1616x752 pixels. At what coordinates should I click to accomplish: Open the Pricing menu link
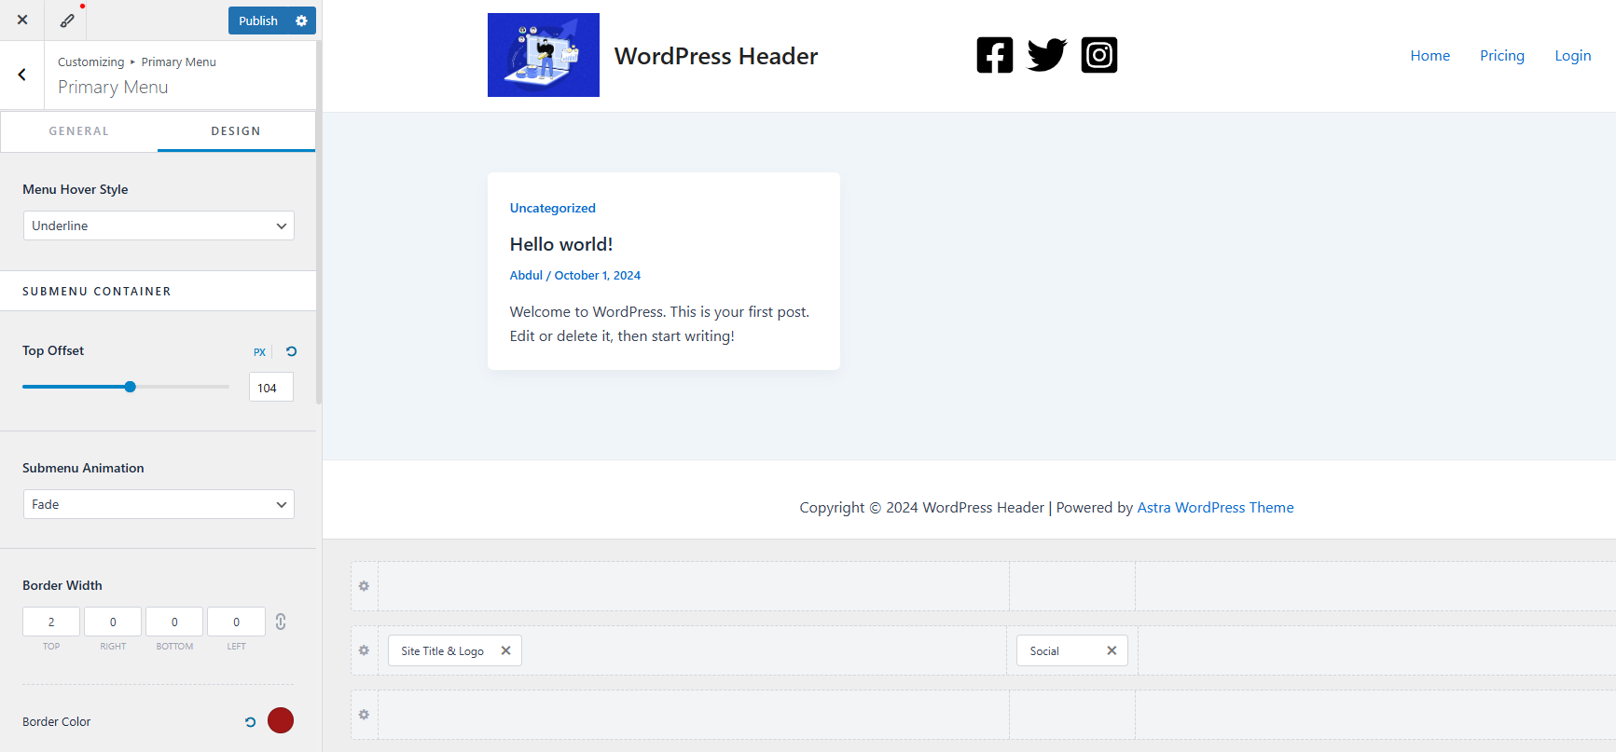coord(1502,56)
